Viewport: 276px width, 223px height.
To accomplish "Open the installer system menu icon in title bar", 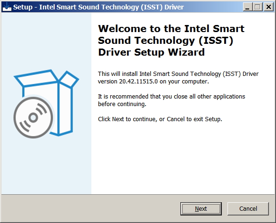I will [7, 7].
